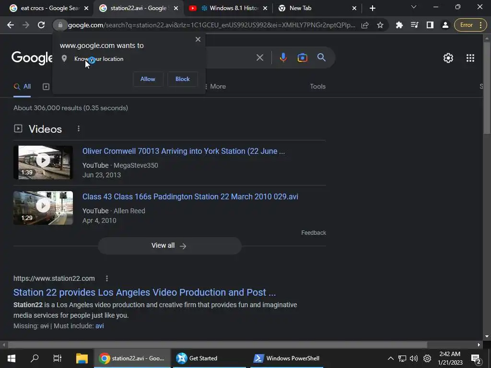Click the Error update menu button

pyautogui.click(x=470, y=25)
